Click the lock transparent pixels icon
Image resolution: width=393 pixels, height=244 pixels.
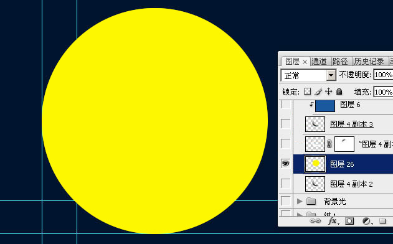tap(307, 91)
